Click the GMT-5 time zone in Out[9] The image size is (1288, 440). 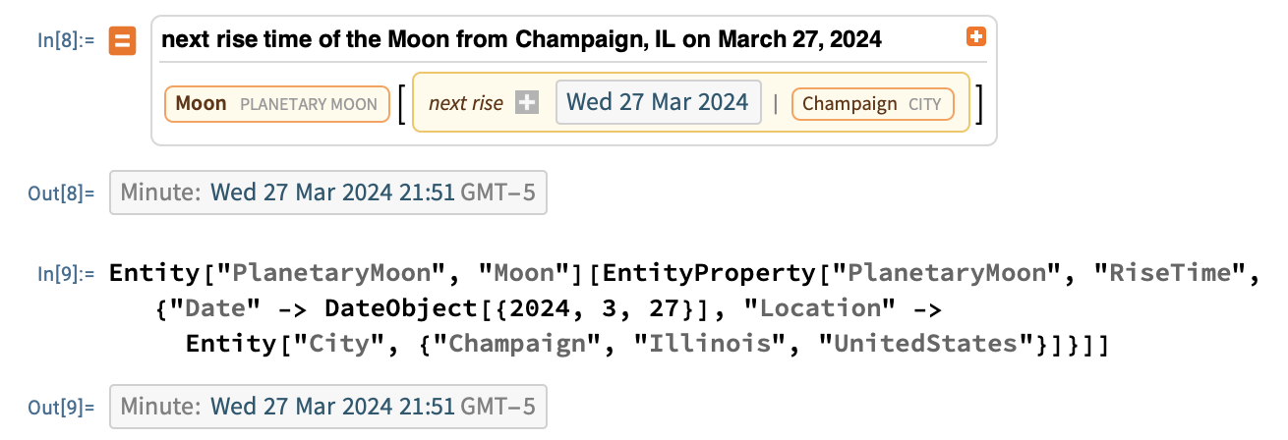(498, 407)
